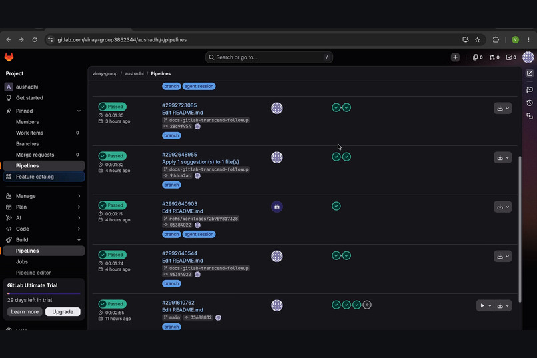Expand the Manage section in sidebar
The width and height of the screenshot is (537, 358).
pos(79,196)
